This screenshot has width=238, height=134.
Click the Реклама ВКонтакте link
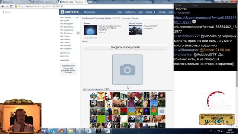coord(90,38)
